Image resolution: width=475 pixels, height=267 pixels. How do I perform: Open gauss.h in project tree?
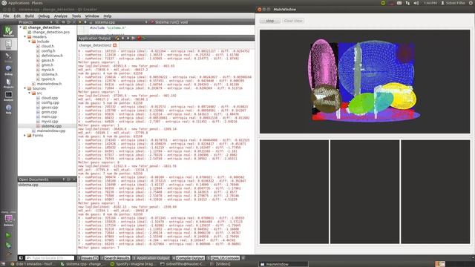tap(47, 60)
